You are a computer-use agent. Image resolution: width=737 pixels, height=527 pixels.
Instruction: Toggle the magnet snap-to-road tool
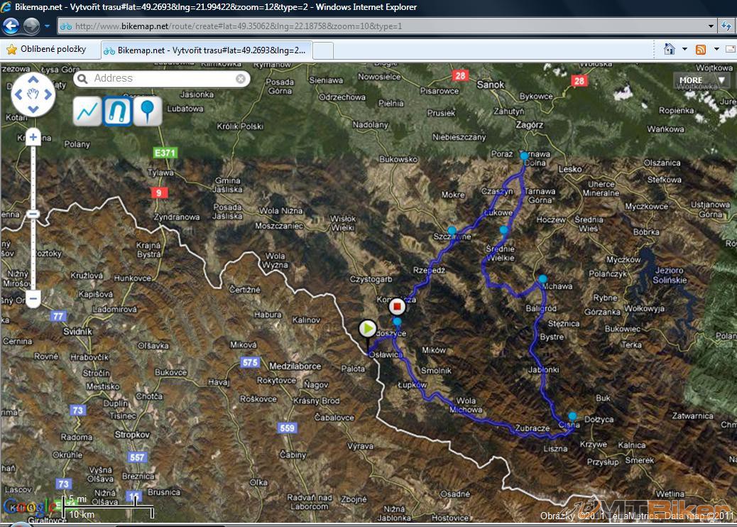118,112
